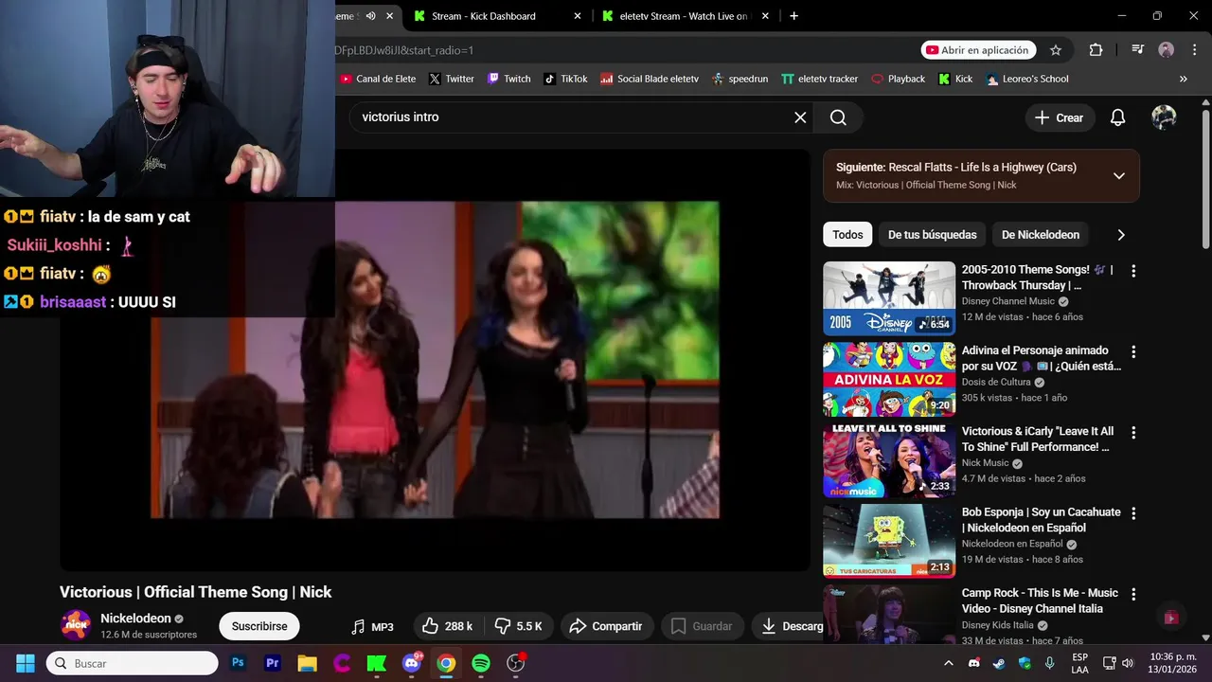Click the Steam tray icon
The width and height of the screenshot is (1212, 682).
pyautogui.click(x=999, y=663)
